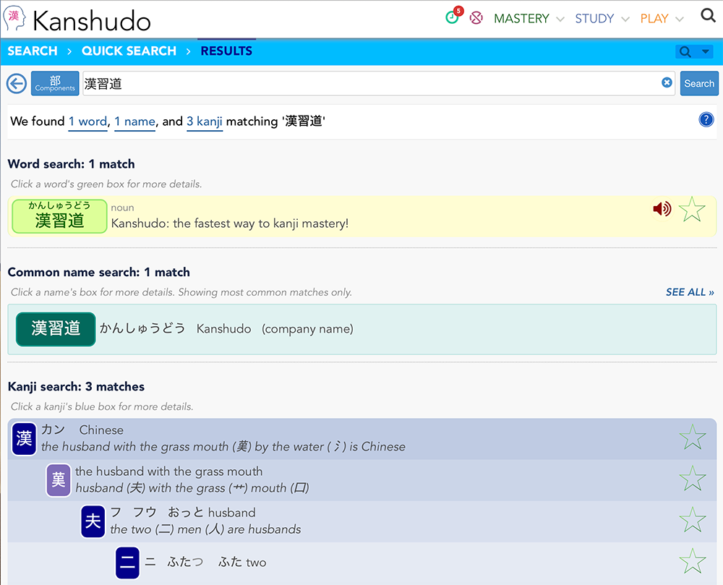Star the 二 two kanji row
Viewport: 723px width, 585px height.
coord(693,561)
